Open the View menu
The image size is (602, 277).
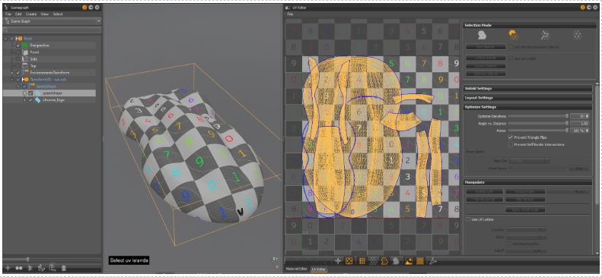pos(45,14)
